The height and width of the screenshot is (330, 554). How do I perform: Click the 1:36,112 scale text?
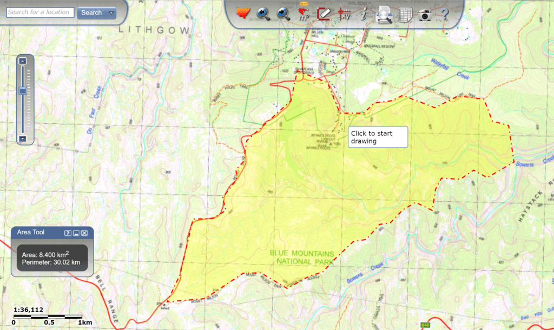[28, 310]
